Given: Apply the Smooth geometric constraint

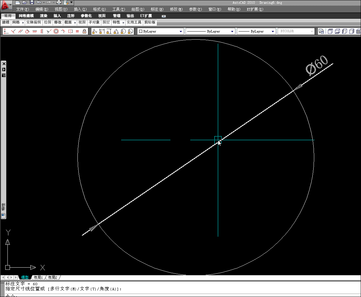Looking at the screenshot, I should point(63,31).
